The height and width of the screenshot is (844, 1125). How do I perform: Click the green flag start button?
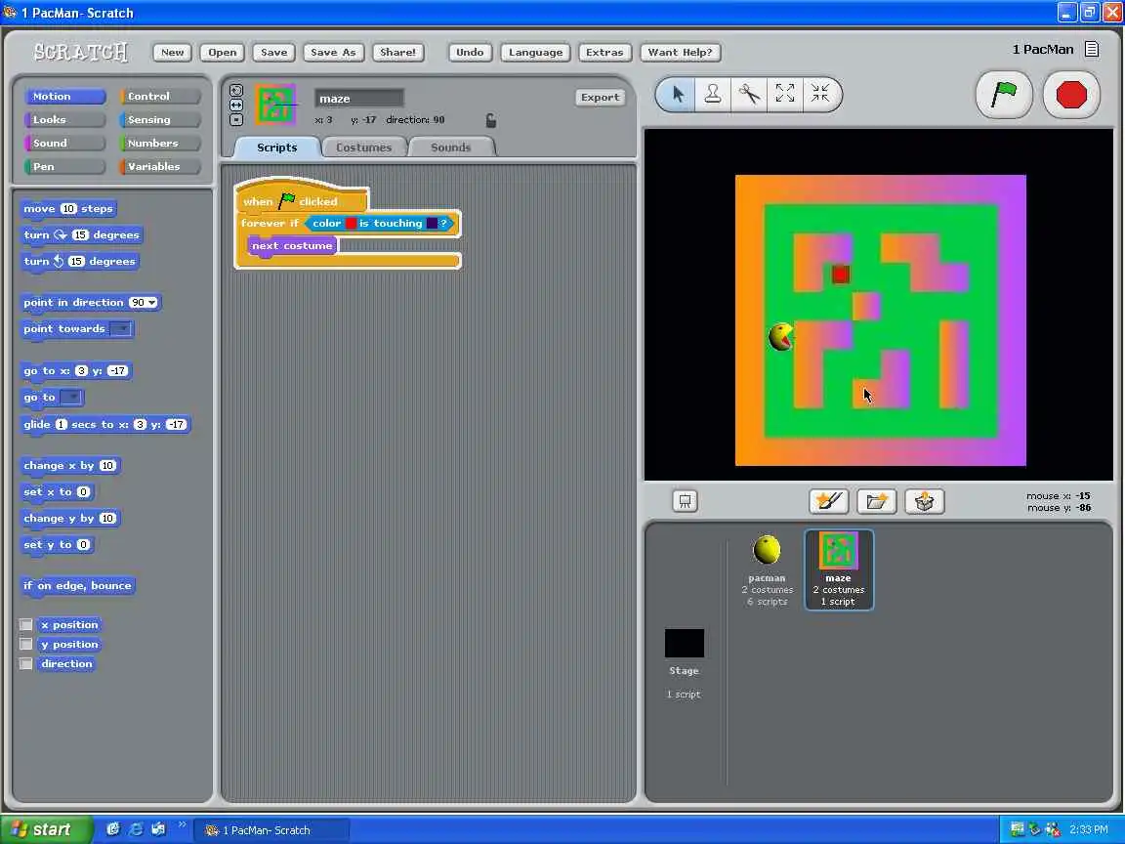pos(1004,95)
